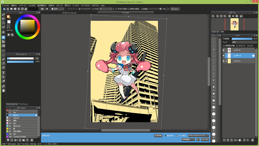
Task: Zoom in using the Navigator magnifier plus
Action: (x=218, y=16)
